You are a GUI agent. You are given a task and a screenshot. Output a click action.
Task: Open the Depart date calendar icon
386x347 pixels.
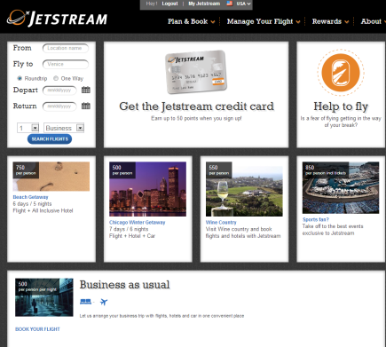click(x=86, y=90)
